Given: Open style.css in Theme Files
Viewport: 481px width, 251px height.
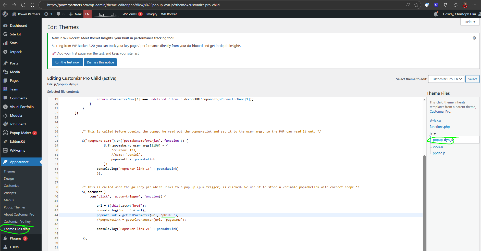Looking at the screenshot, I should coord(435,120).
